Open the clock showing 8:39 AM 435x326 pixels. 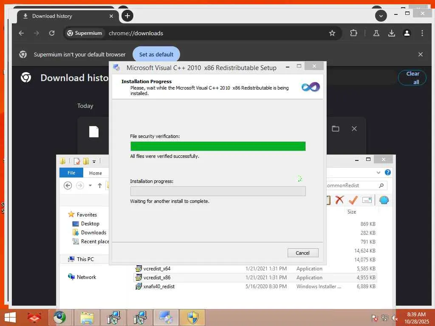click(x=416, y=318)
